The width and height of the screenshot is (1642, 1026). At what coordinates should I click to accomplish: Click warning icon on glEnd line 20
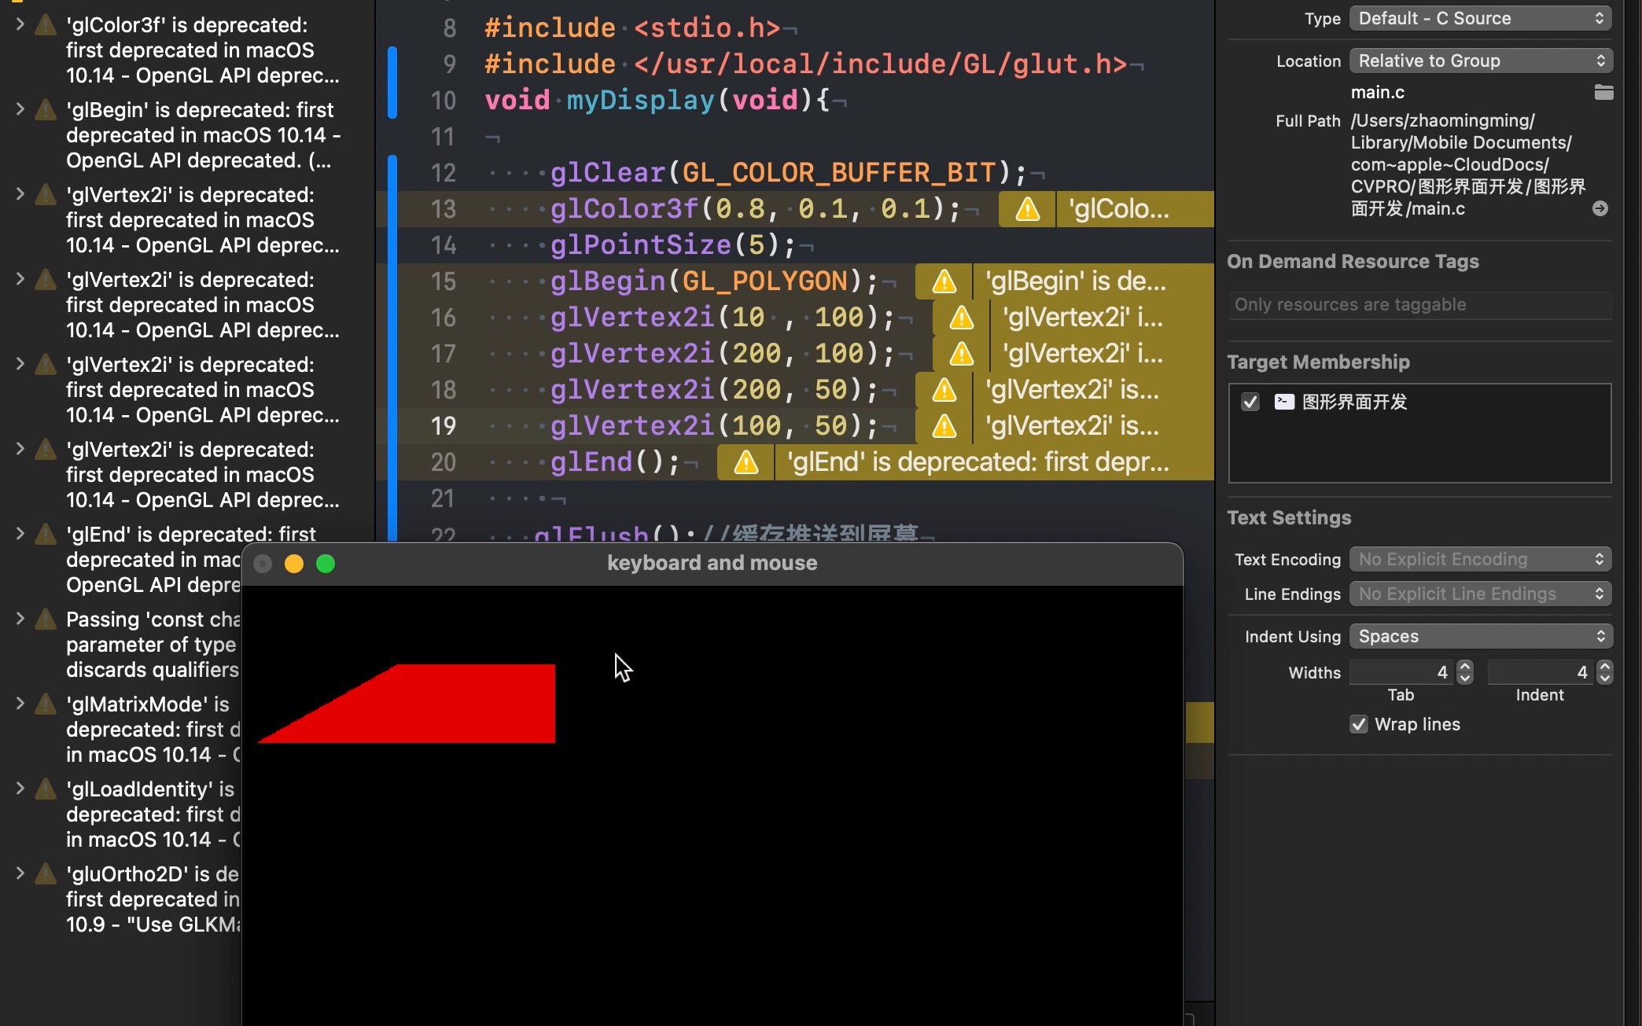click(746, 462)
